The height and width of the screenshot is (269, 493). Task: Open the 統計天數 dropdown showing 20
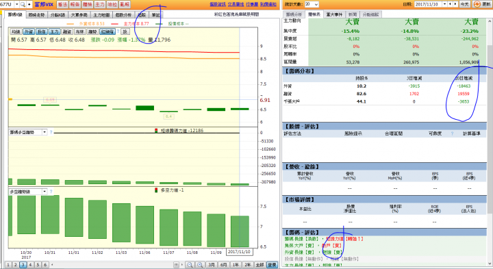(312, 4)
